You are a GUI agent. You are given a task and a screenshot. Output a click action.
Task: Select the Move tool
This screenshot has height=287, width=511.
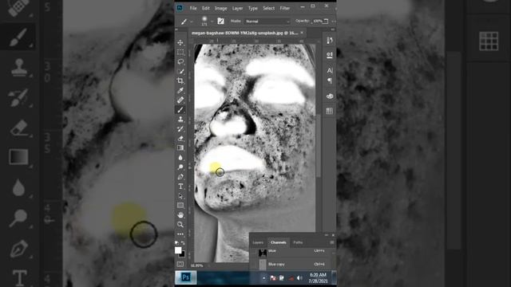click(180, 42)
